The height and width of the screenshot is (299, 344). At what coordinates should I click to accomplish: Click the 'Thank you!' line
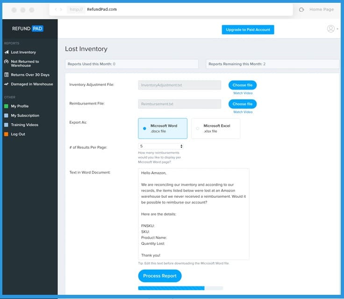(x=150, y=255)
